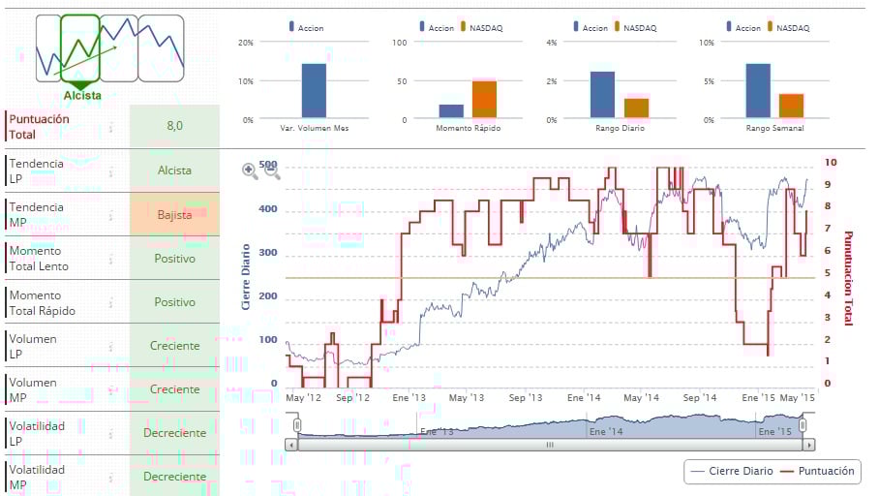Click the Puntuación Total row label
879x496 pixels.
(40, 127)
